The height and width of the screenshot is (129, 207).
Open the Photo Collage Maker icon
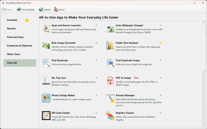46,98
